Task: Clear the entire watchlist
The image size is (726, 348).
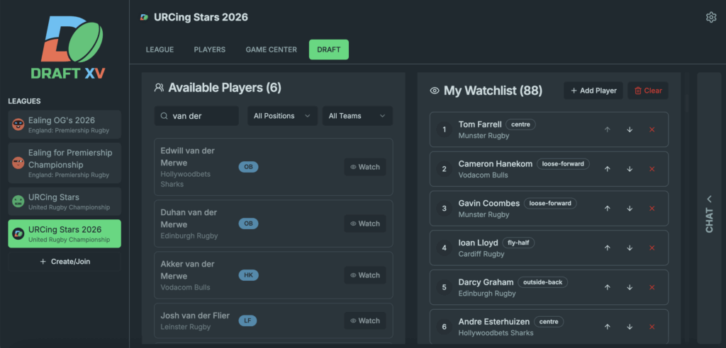Action: pos(647,91)
